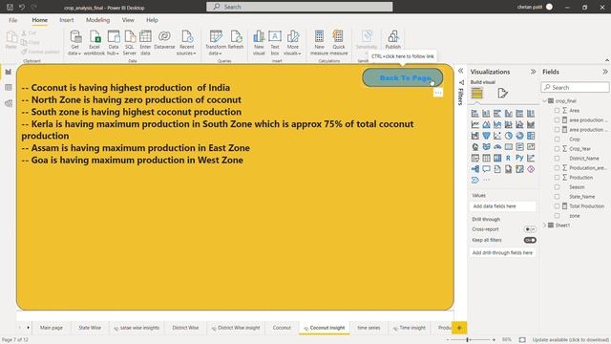Collapse the Visualizations pane
Screen dimensions: 611x344
pyautogui.click(x=533, y=72)
